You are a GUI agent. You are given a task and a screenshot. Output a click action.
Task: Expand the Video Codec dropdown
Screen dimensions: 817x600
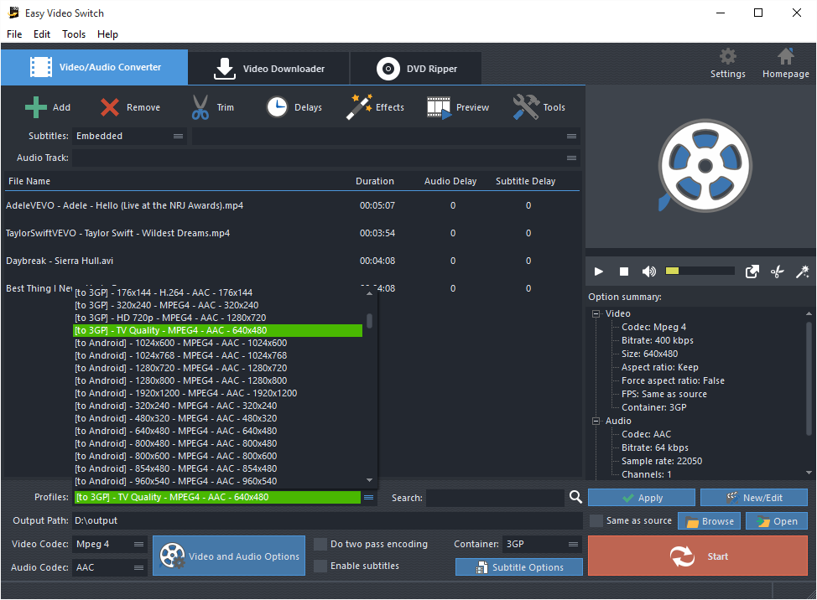tap(110, 545)
